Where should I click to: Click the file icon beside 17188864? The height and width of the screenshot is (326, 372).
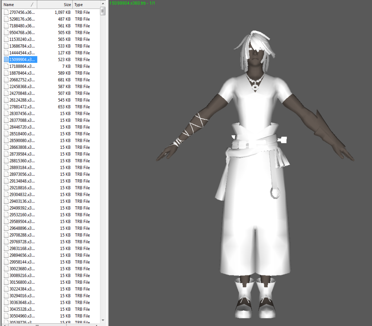pos(6,66)
